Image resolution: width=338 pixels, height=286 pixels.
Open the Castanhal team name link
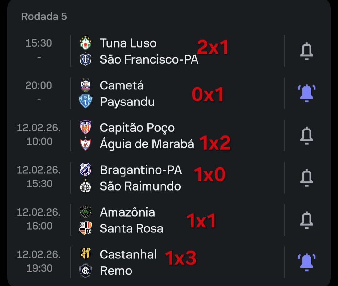[x=128, y=254]
